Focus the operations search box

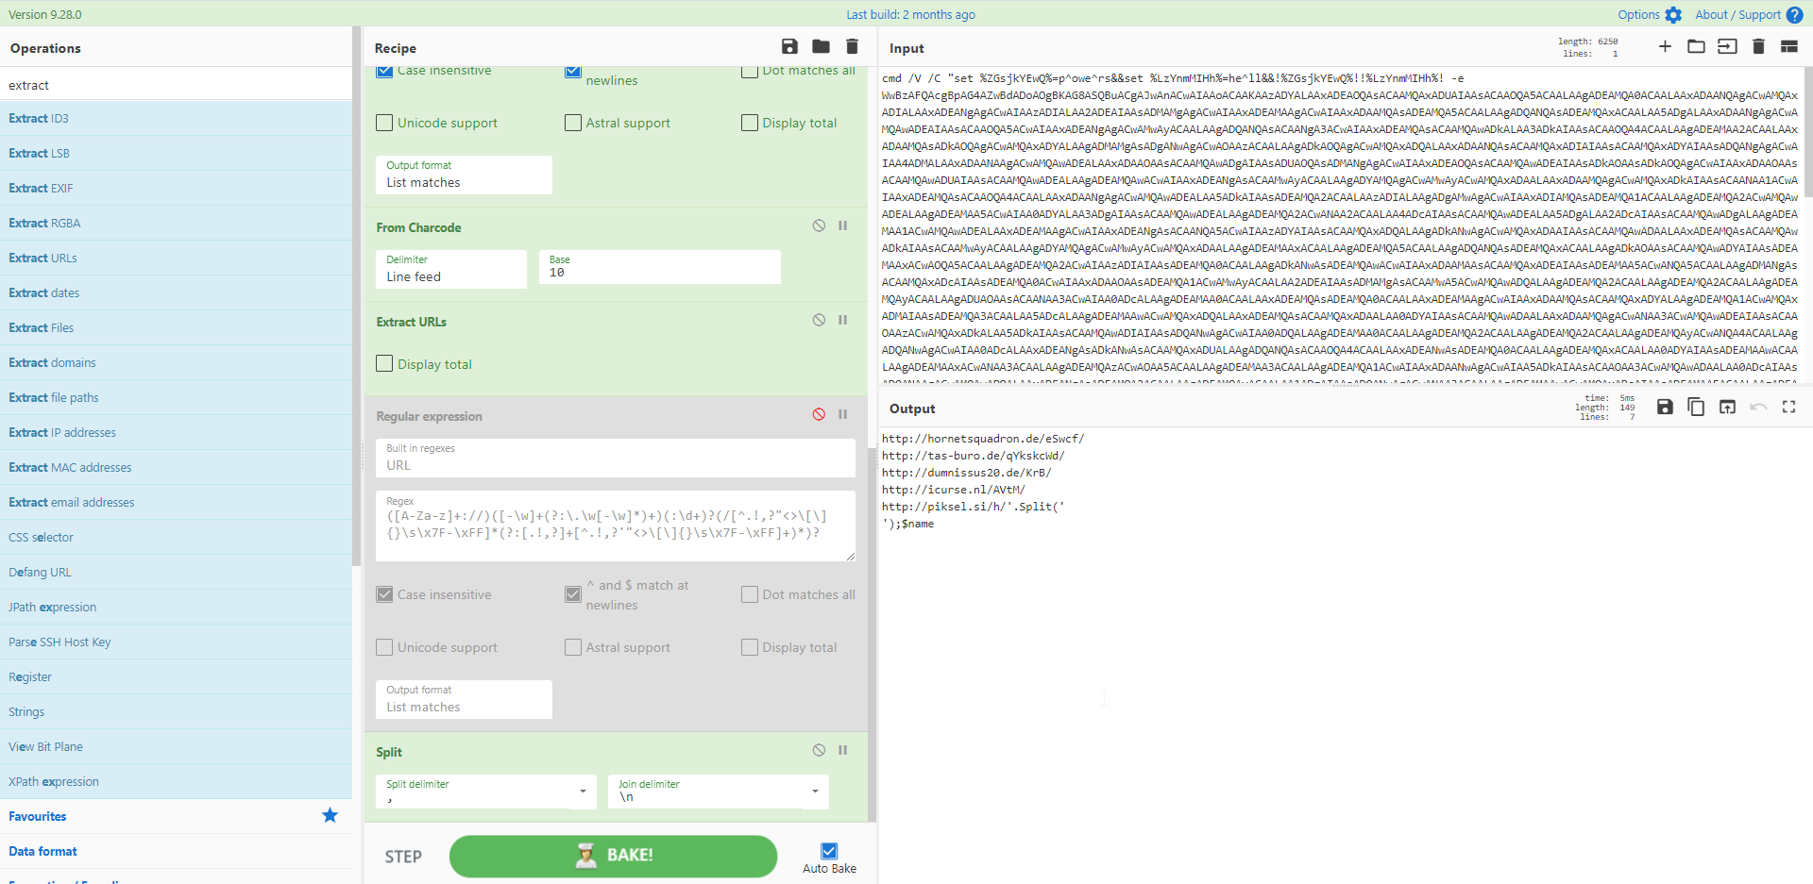176,85
